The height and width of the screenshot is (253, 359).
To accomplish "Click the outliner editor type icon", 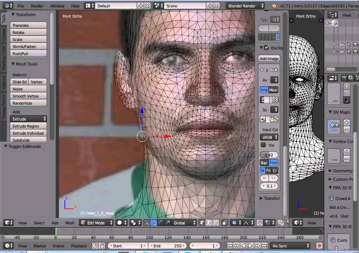I will point(333,15).
